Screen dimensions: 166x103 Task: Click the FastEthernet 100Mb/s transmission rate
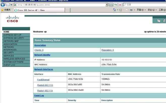pyautogui.click(x=105, y=79)
